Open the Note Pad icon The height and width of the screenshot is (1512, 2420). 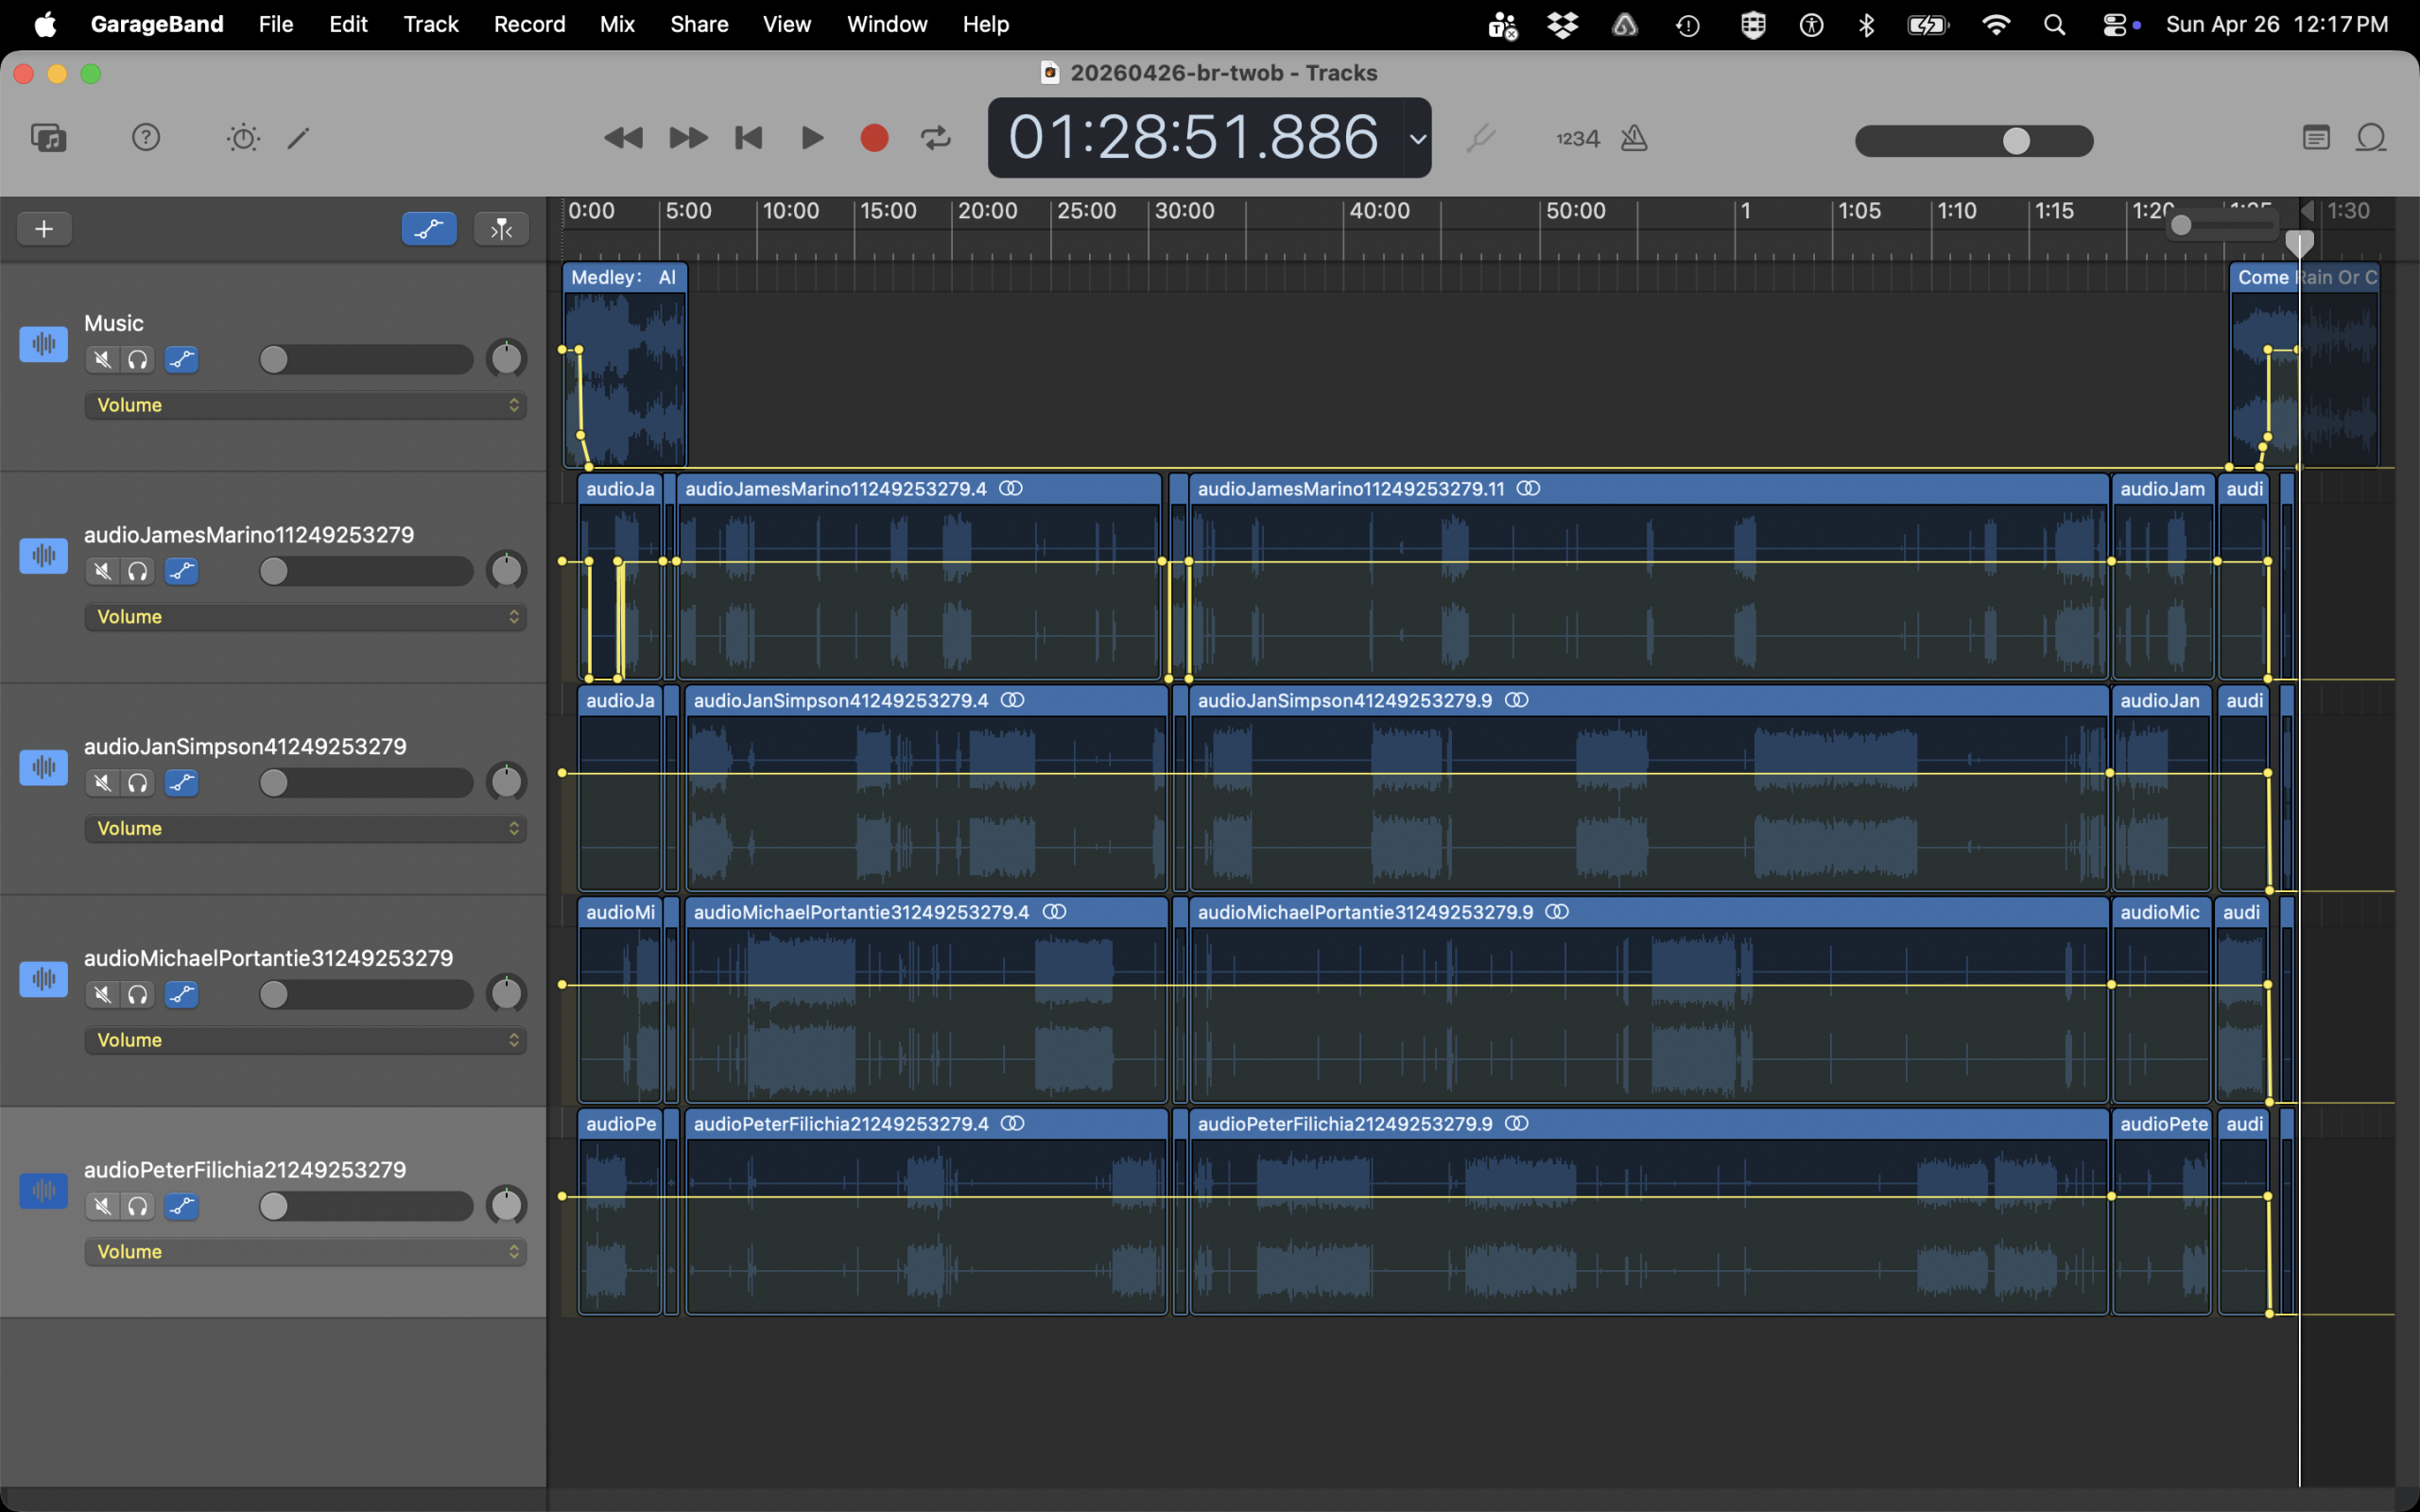point(2316,137)
